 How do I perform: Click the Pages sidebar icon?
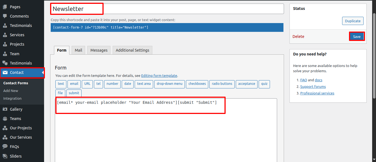click(5, 7)
